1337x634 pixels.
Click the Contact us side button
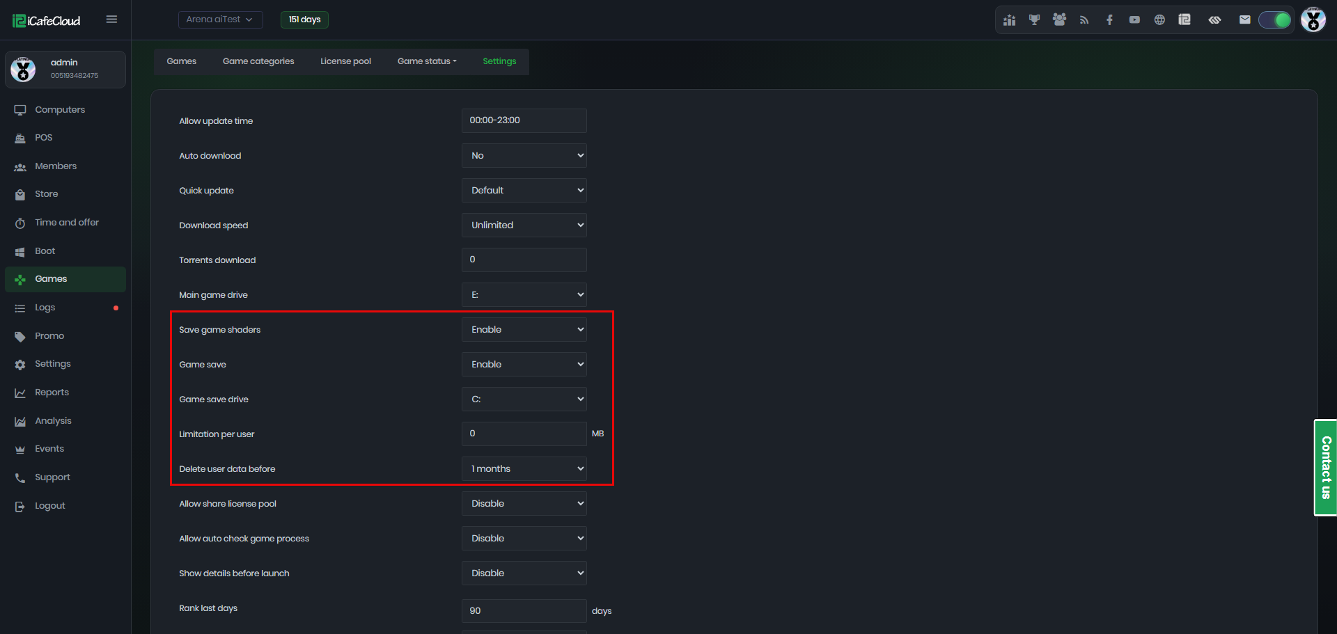click(x=1325, y=468)
